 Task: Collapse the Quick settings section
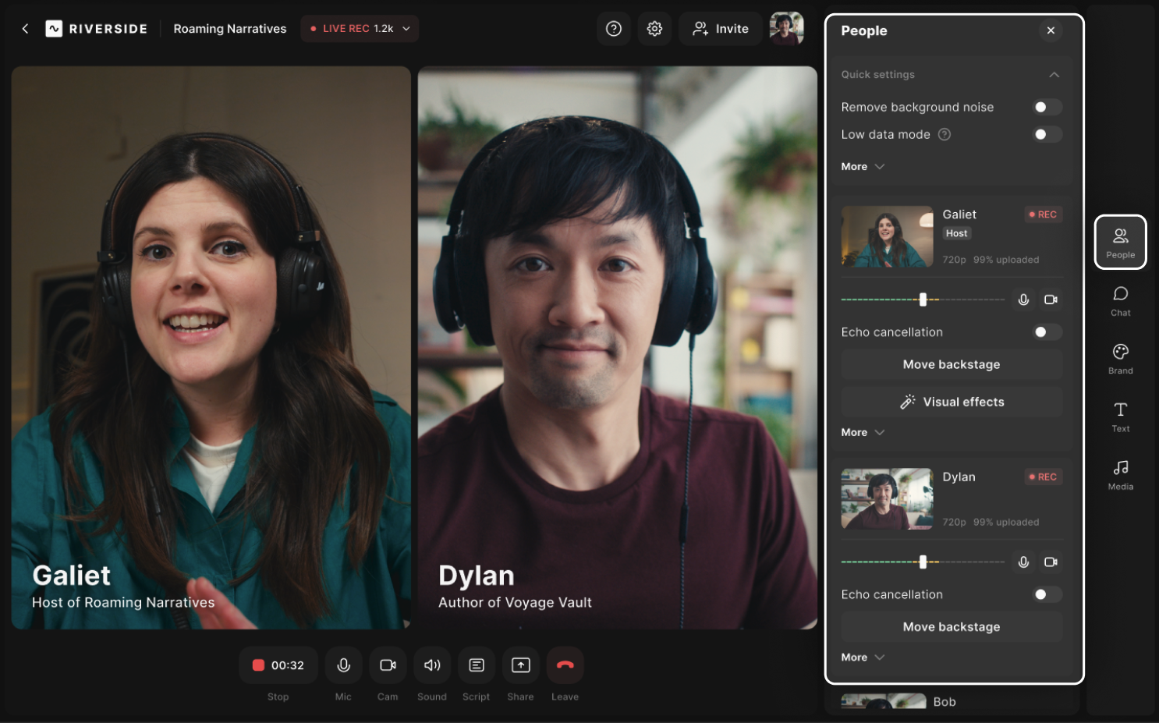(1054, 75)
